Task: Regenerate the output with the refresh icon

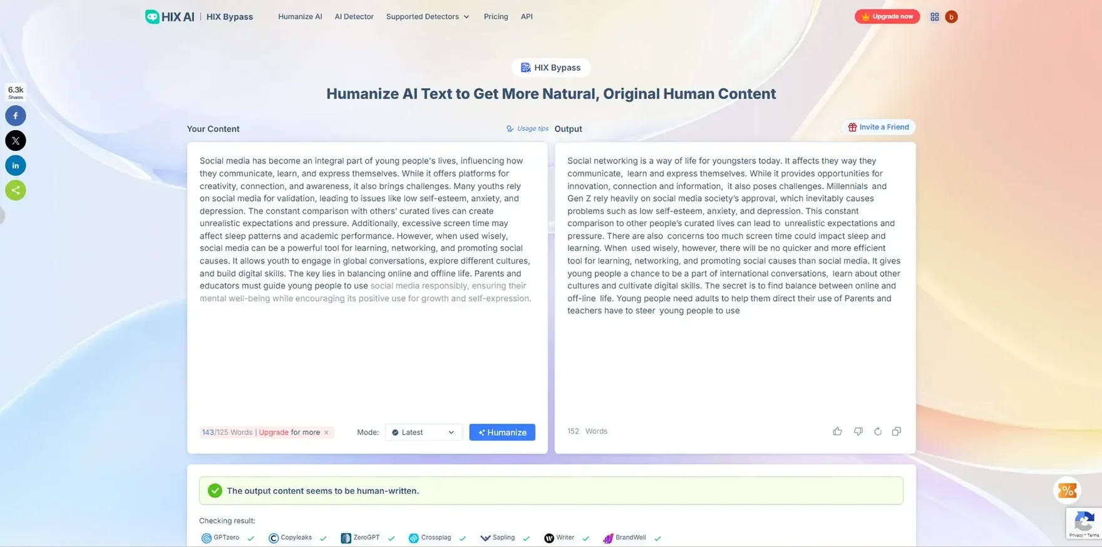Action: (878, 431)
